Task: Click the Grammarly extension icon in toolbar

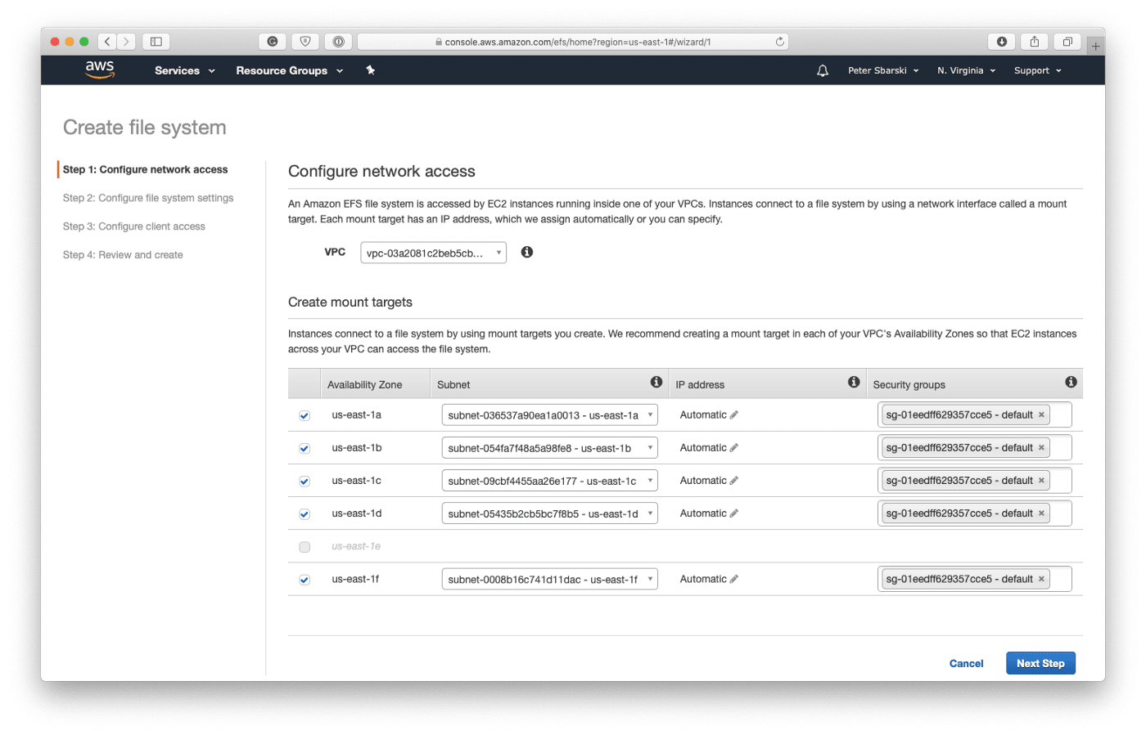Action: pyautogui.click(x=273, y=42)
